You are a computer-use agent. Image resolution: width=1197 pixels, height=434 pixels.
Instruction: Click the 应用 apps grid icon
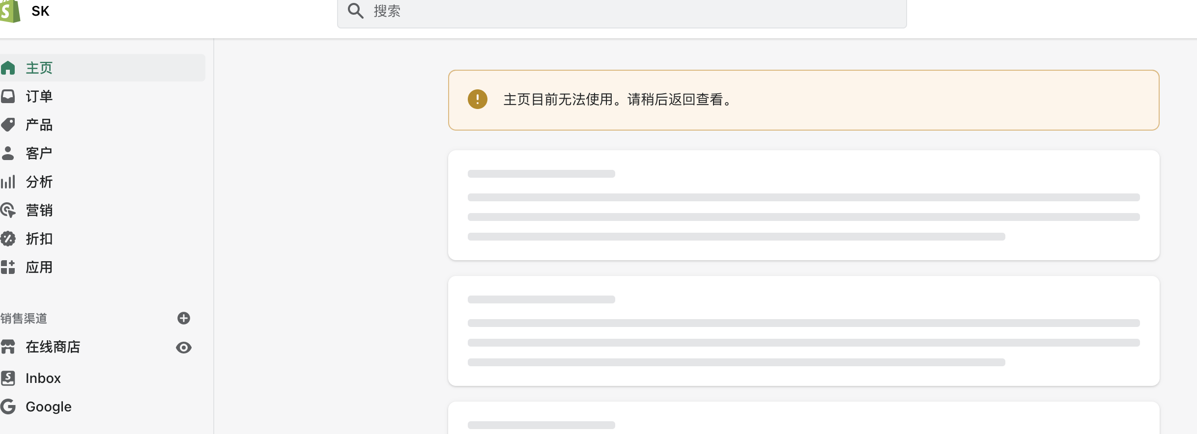click(8, 267)
